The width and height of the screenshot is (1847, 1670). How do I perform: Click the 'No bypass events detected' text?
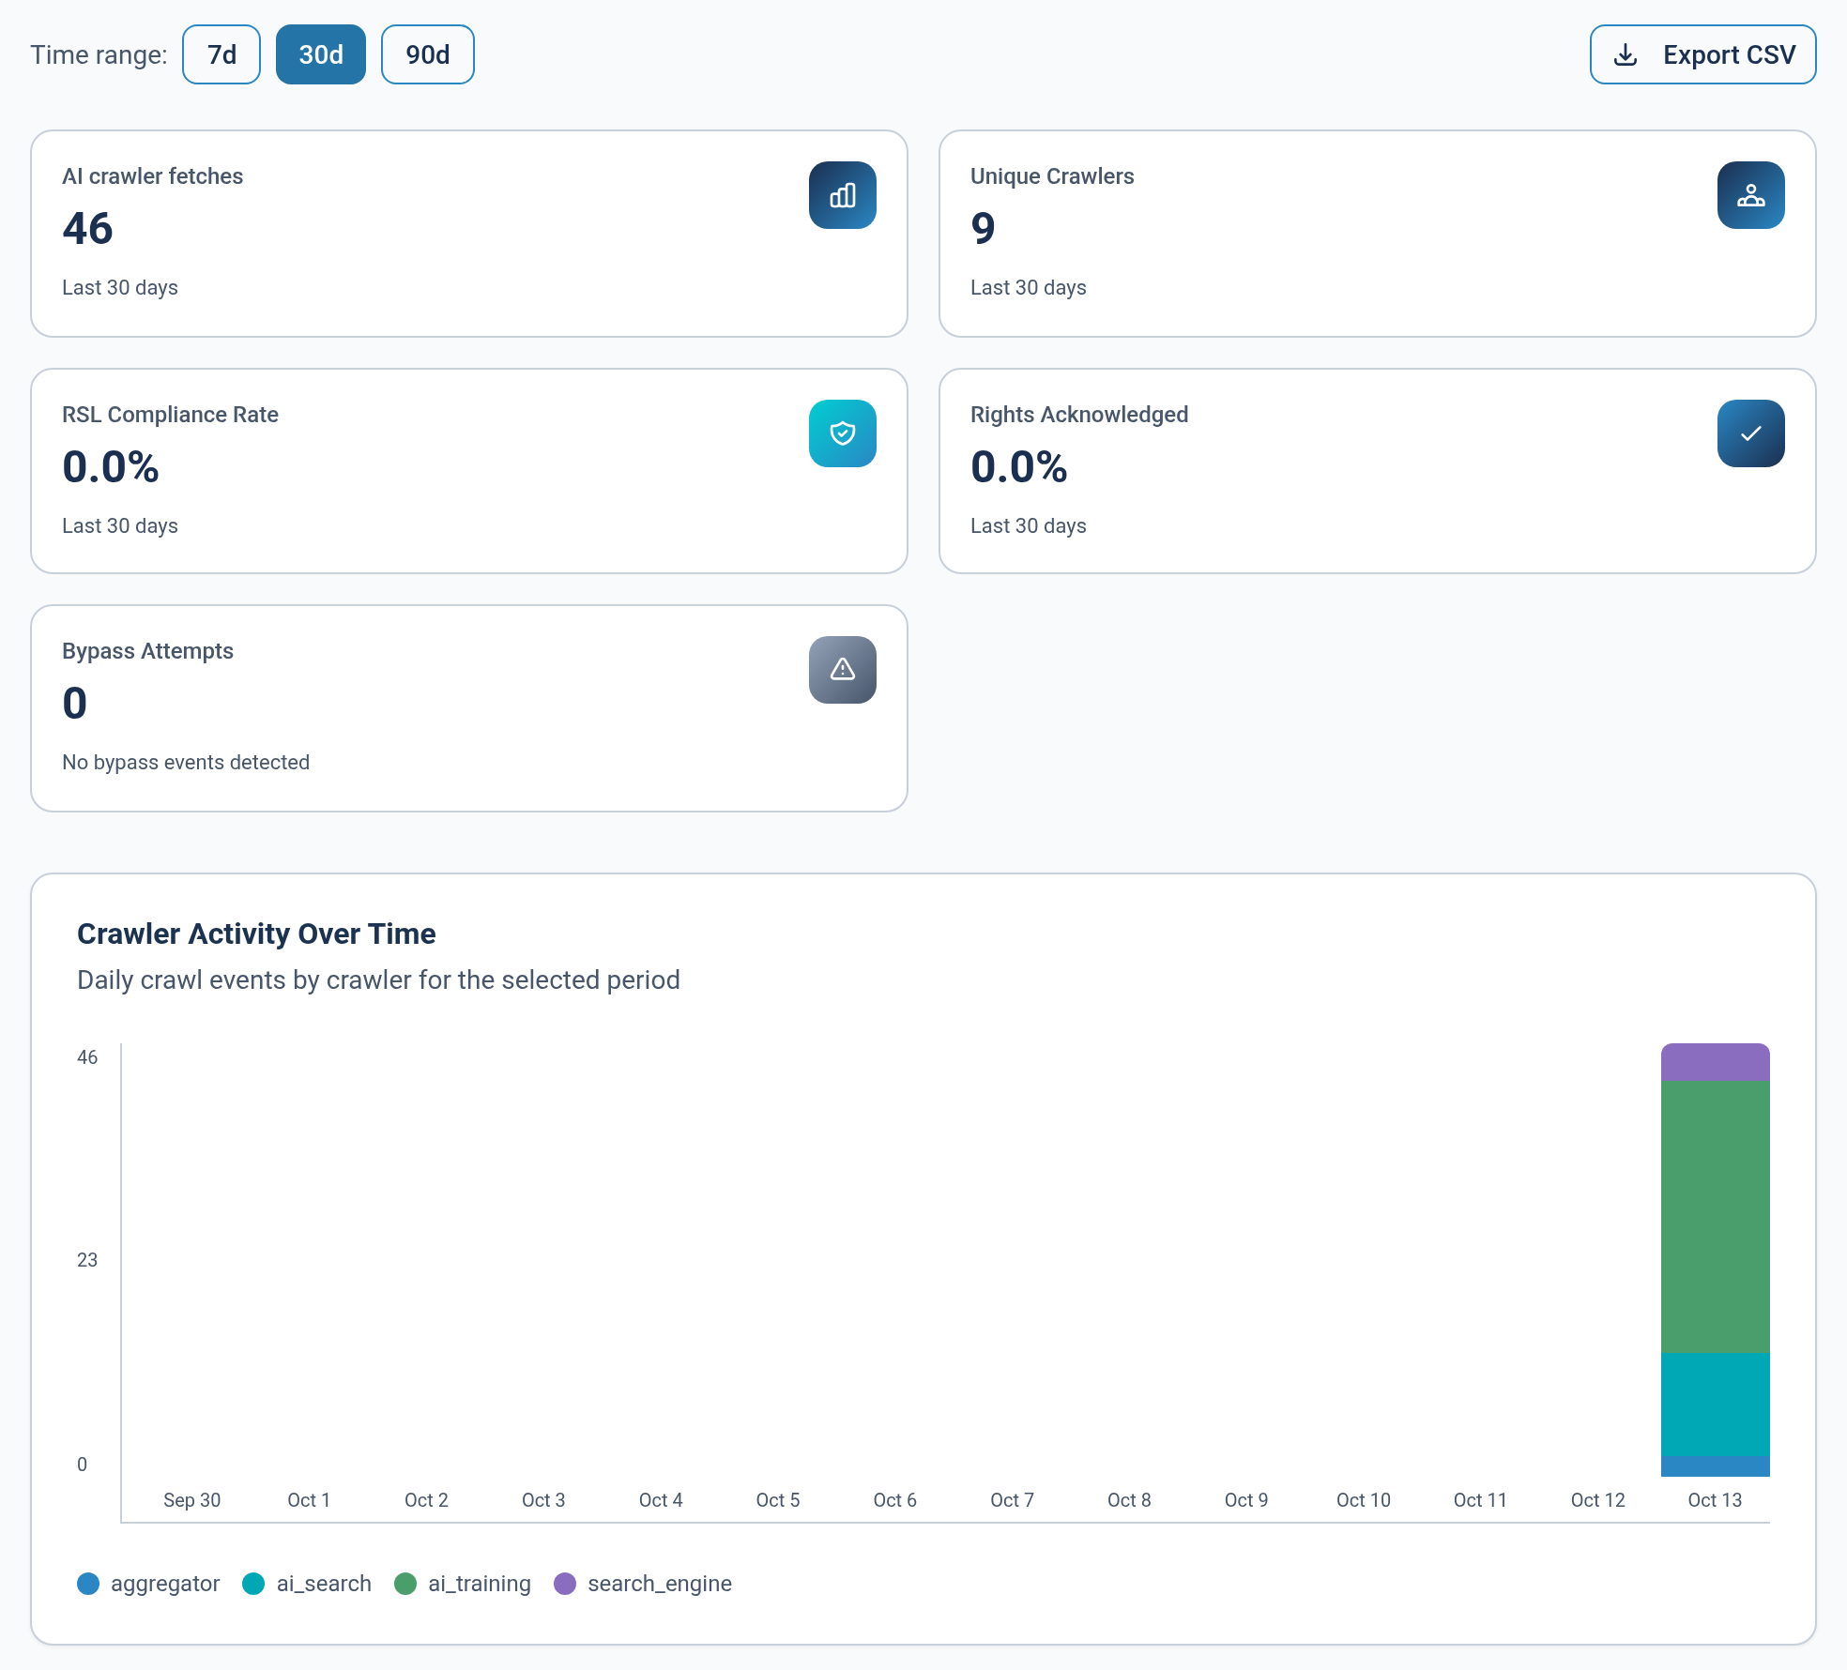click(x=186, y=762)
